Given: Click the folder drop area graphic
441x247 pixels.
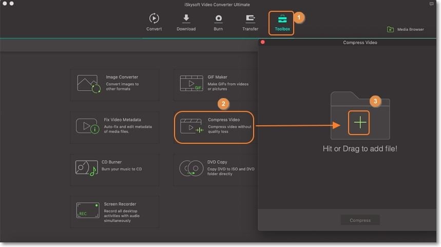Looking at the screenshot, I should [x=360, y=116].
